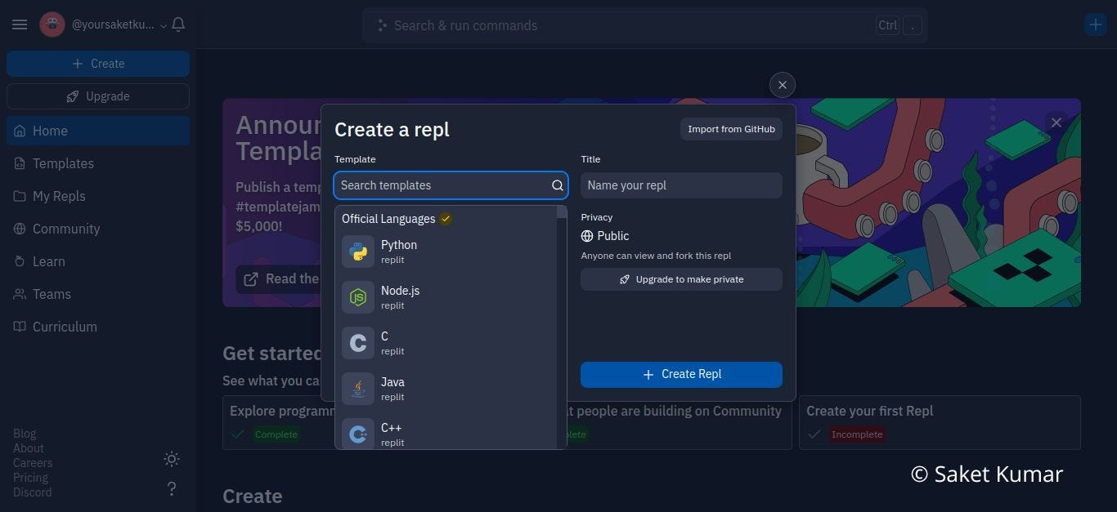Click the Read the banner link
The width and height of the screenshot is (1117, 512).
click(278, 279)
